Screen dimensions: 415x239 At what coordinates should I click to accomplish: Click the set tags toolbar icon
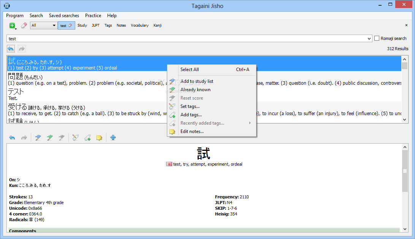[x=75, y=138]
